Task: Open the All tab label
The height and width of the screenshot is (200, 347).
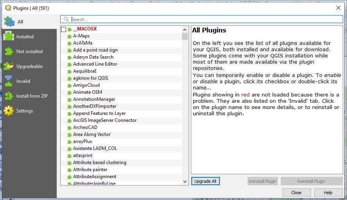Action: (20, 21)
